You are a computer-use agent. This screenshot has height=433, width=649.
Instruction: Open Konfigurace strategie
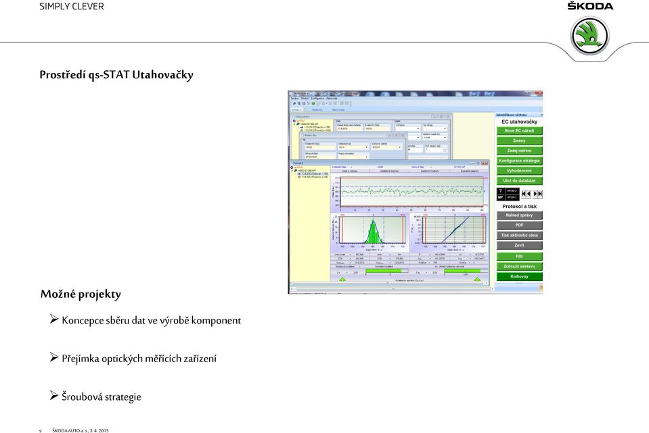519,160
